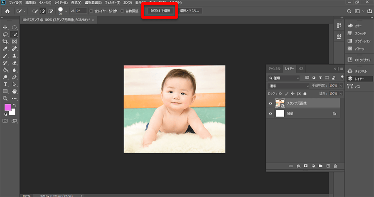Click the delete layer trash icon
The width and height of the screenshot is (374, 197).
tap(335, 166)
